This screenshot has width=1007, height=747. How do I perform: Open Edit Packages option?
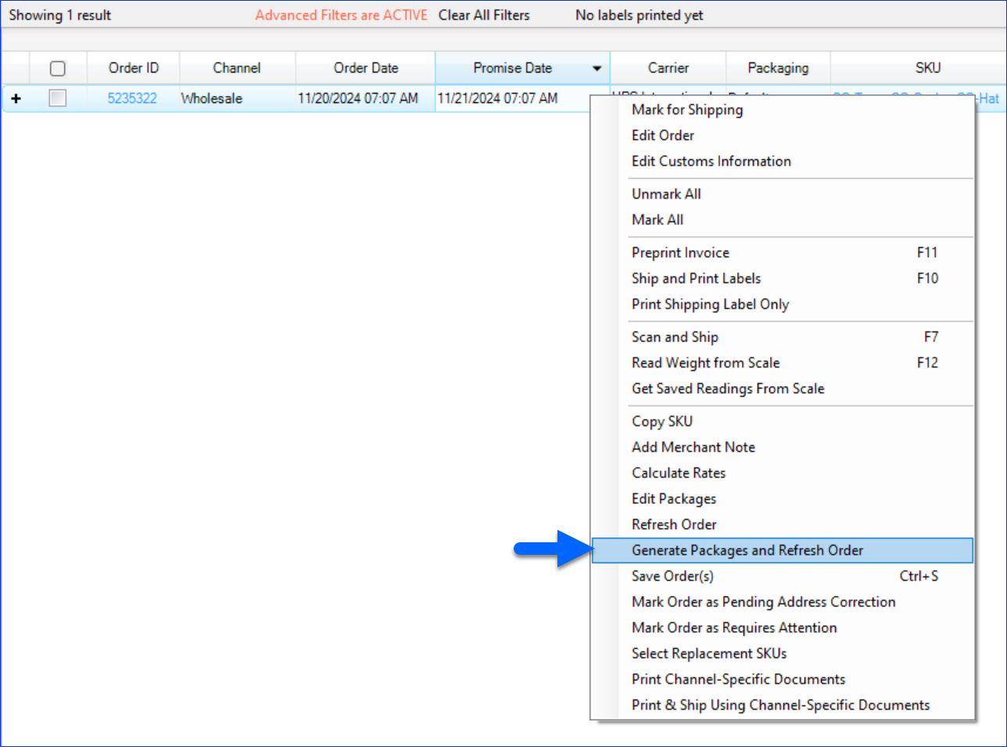673,499
